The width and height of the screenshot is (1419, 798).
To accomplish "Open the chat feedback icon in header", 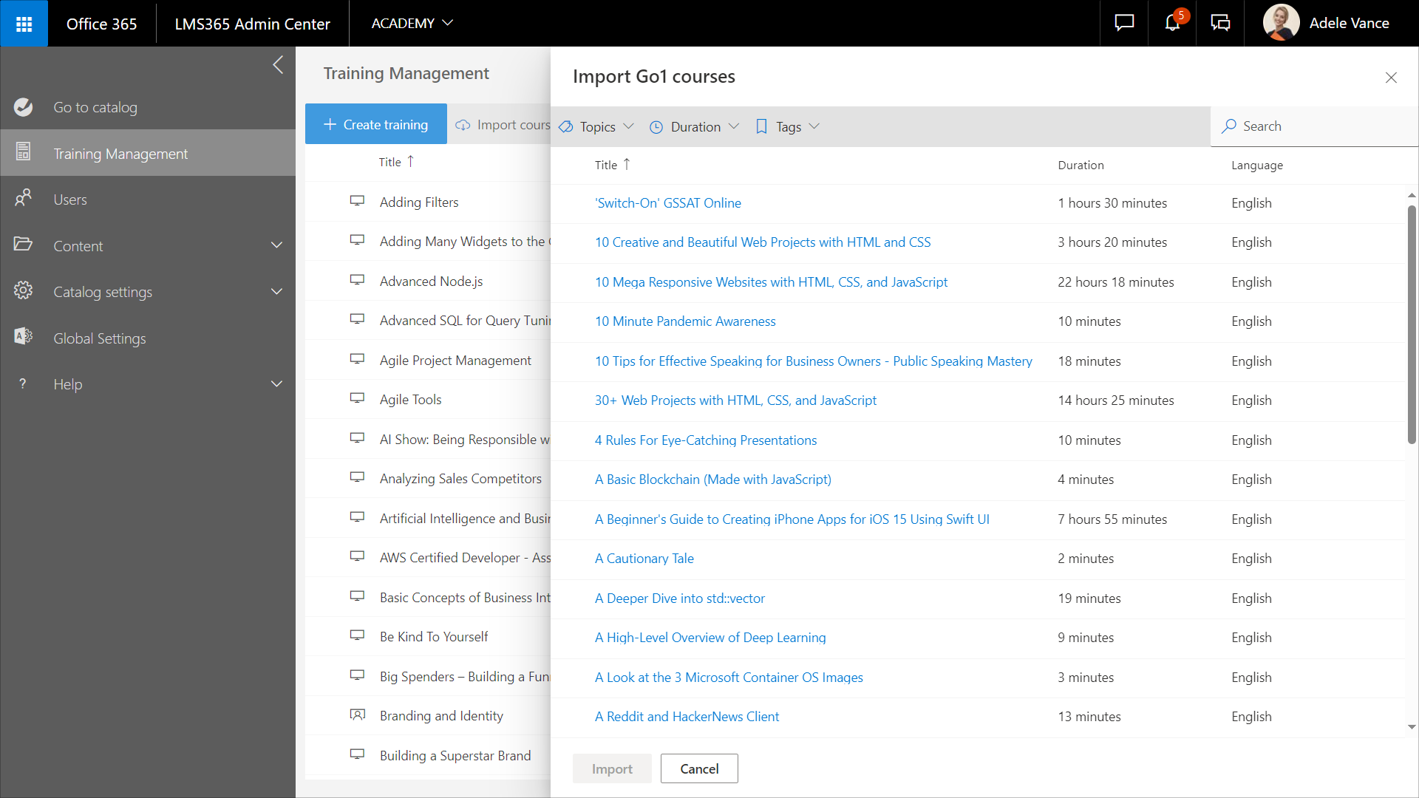I will click(1124, 24).
